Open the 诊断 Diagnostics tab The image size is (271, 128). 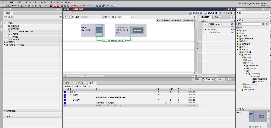click(x=219, y=79)
